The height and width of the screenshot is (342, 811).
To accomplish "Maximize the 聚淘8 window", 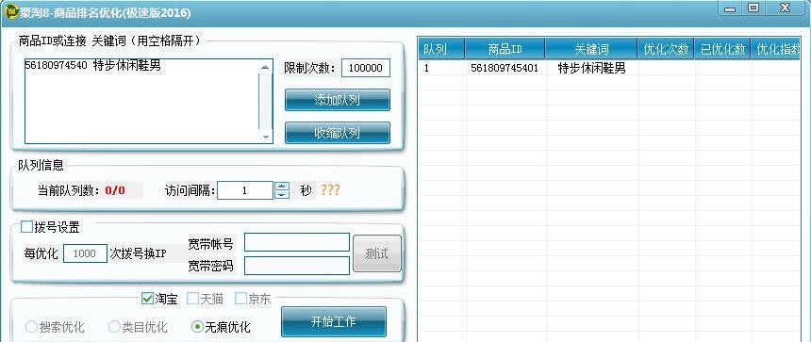I will click(753, 8).
